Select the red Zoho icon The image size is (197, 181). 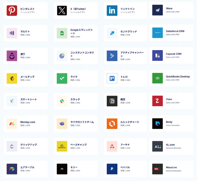tap(157, 101)
